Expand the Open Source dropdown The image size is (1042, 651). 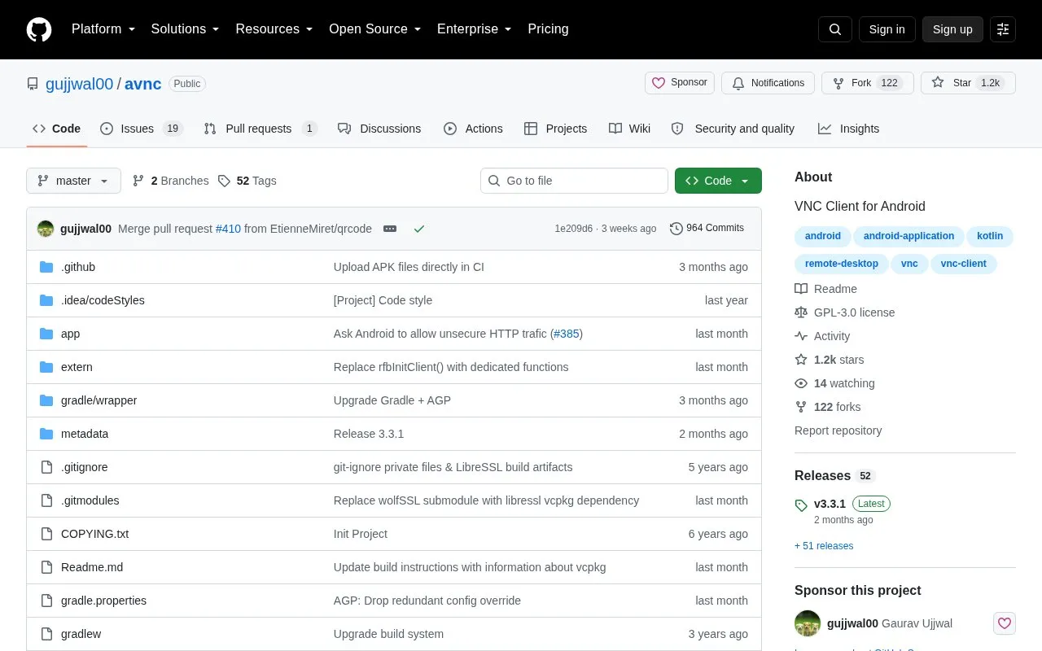point(374,29)
